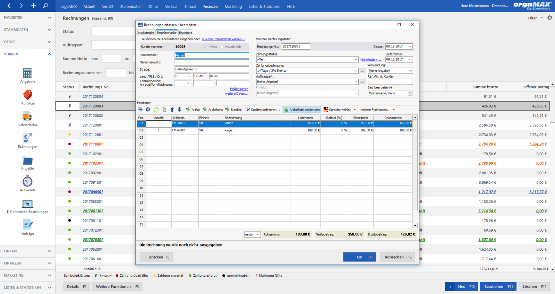Open search magnifier in top bar
This screenshot has height=294, width=555.
coord(45,6)
